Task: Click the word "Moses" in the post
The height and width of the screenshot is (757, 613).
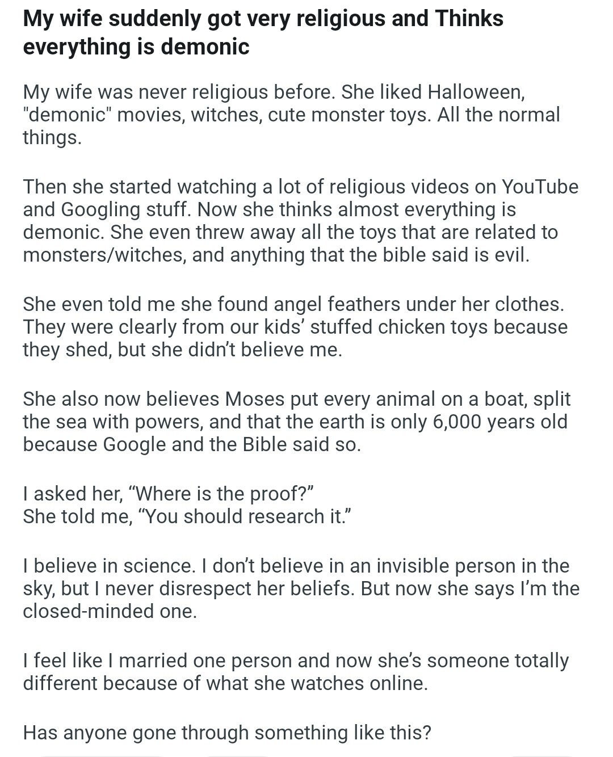Action: [255, 399]
